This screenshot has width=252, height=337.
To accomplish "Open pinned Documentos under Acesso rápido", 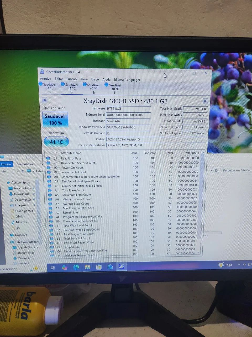I will tap(23, 200).
